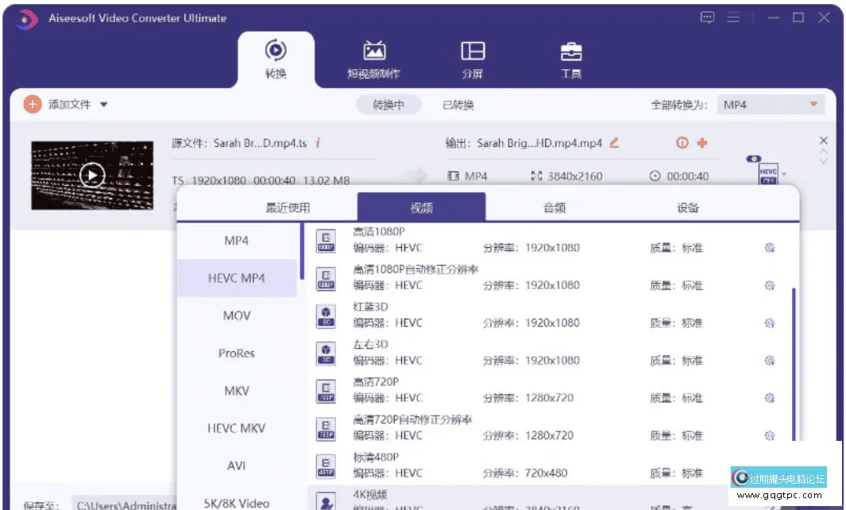This screenshot has width=846, height=510.
Task: Open the HEVC output format dropdown
Action: tap(784, 174)
